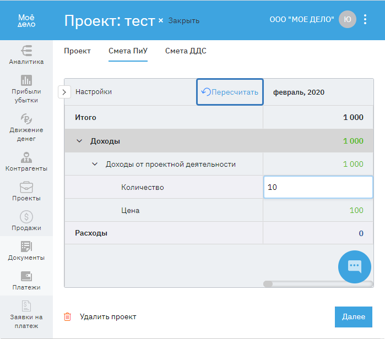Click the Количество input field
The height and width of the screenshot is (339, 385).
(x=318, y=187)
